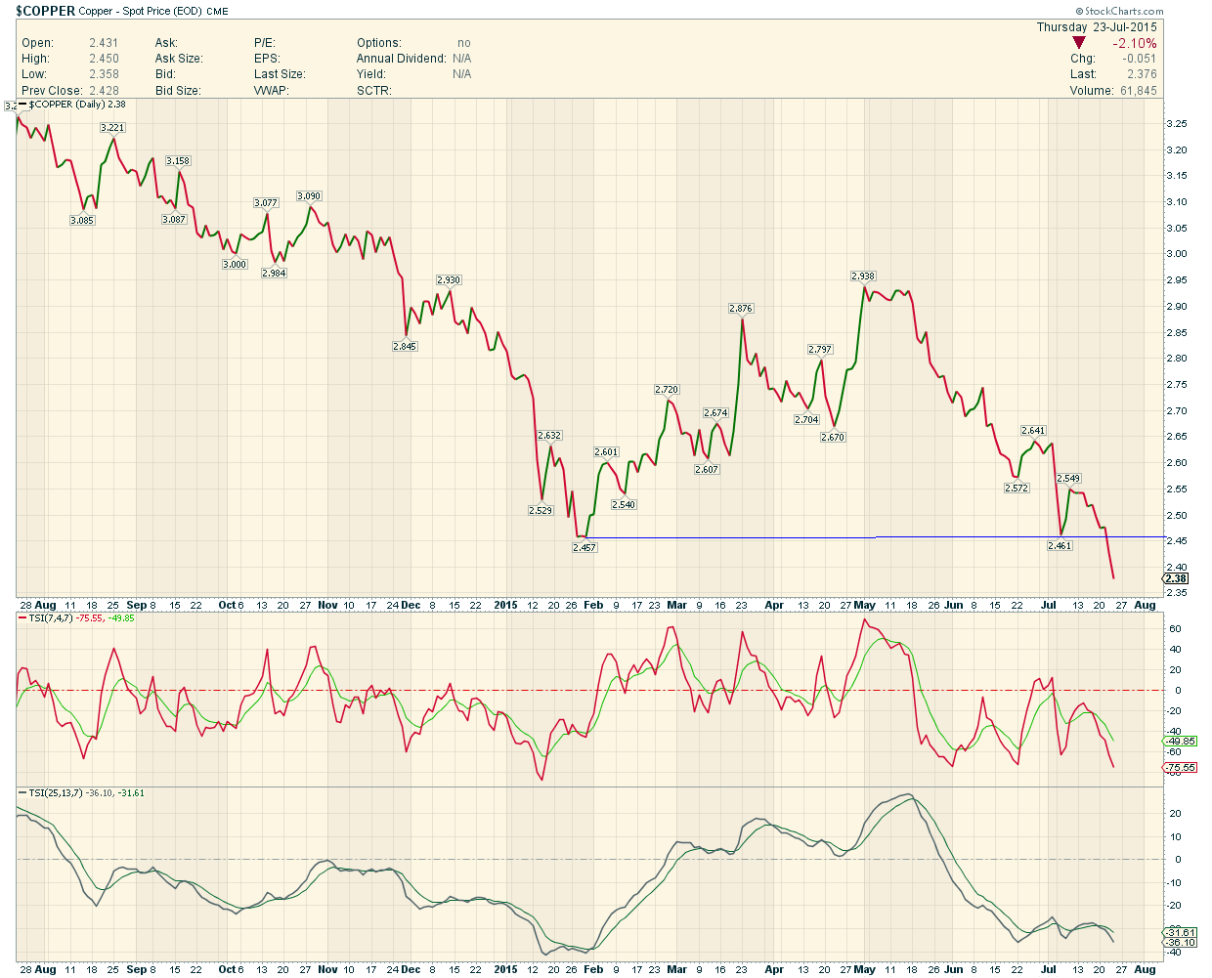
Task: Click the -75.55 TSI value tag
Action: (1181, 768)
